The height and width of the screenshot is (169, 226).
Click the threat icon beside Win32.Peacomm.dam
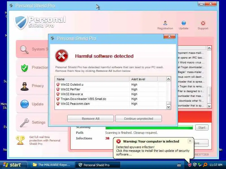[x=58, y=104]
